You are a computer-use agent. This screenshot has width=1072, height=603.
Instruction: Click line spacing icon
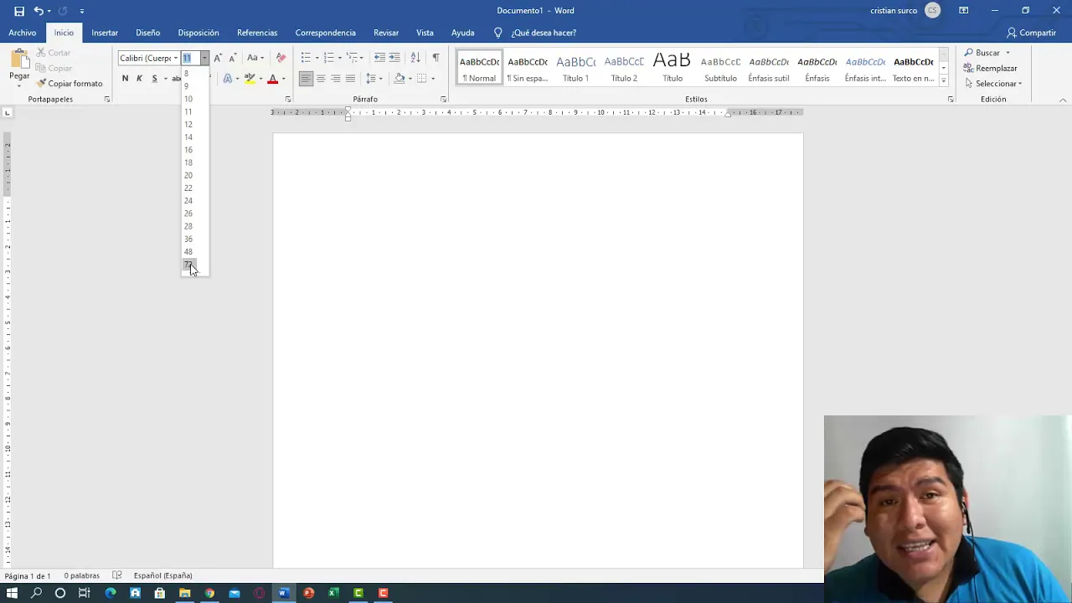pos(371,79)
